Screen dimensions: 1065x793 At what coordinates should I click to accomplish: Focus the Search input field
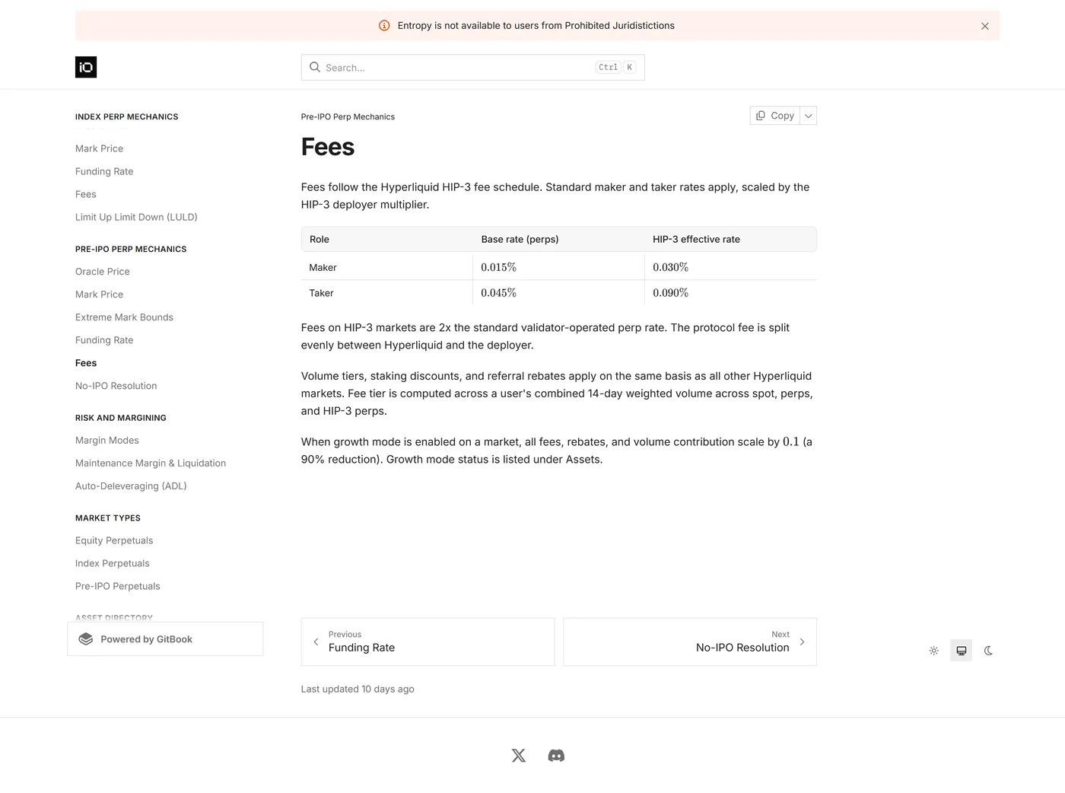tap(472, 67)
